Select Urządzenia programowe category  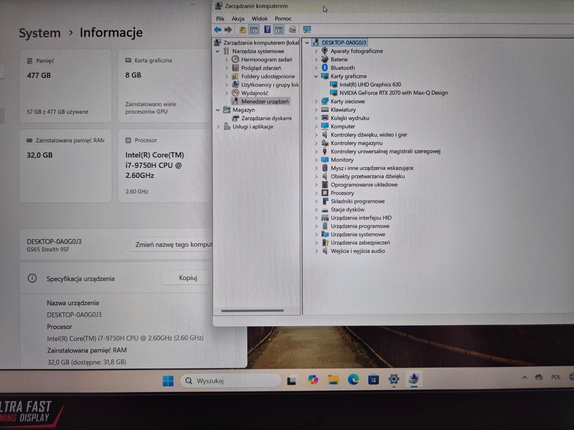click(360, 226)
